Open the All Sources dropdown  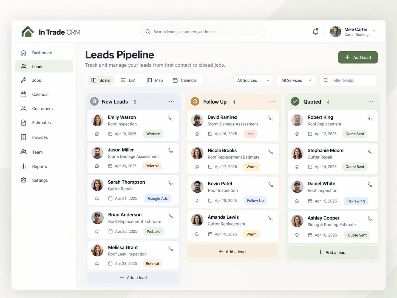pyautogui.click(x=253, y=80)
